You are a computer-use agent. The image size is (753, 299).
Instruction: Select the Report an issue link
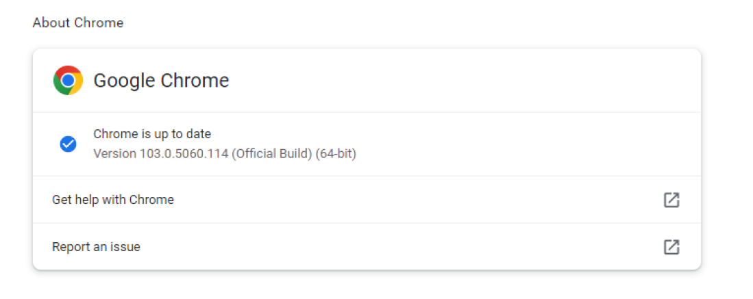point(96,247)
